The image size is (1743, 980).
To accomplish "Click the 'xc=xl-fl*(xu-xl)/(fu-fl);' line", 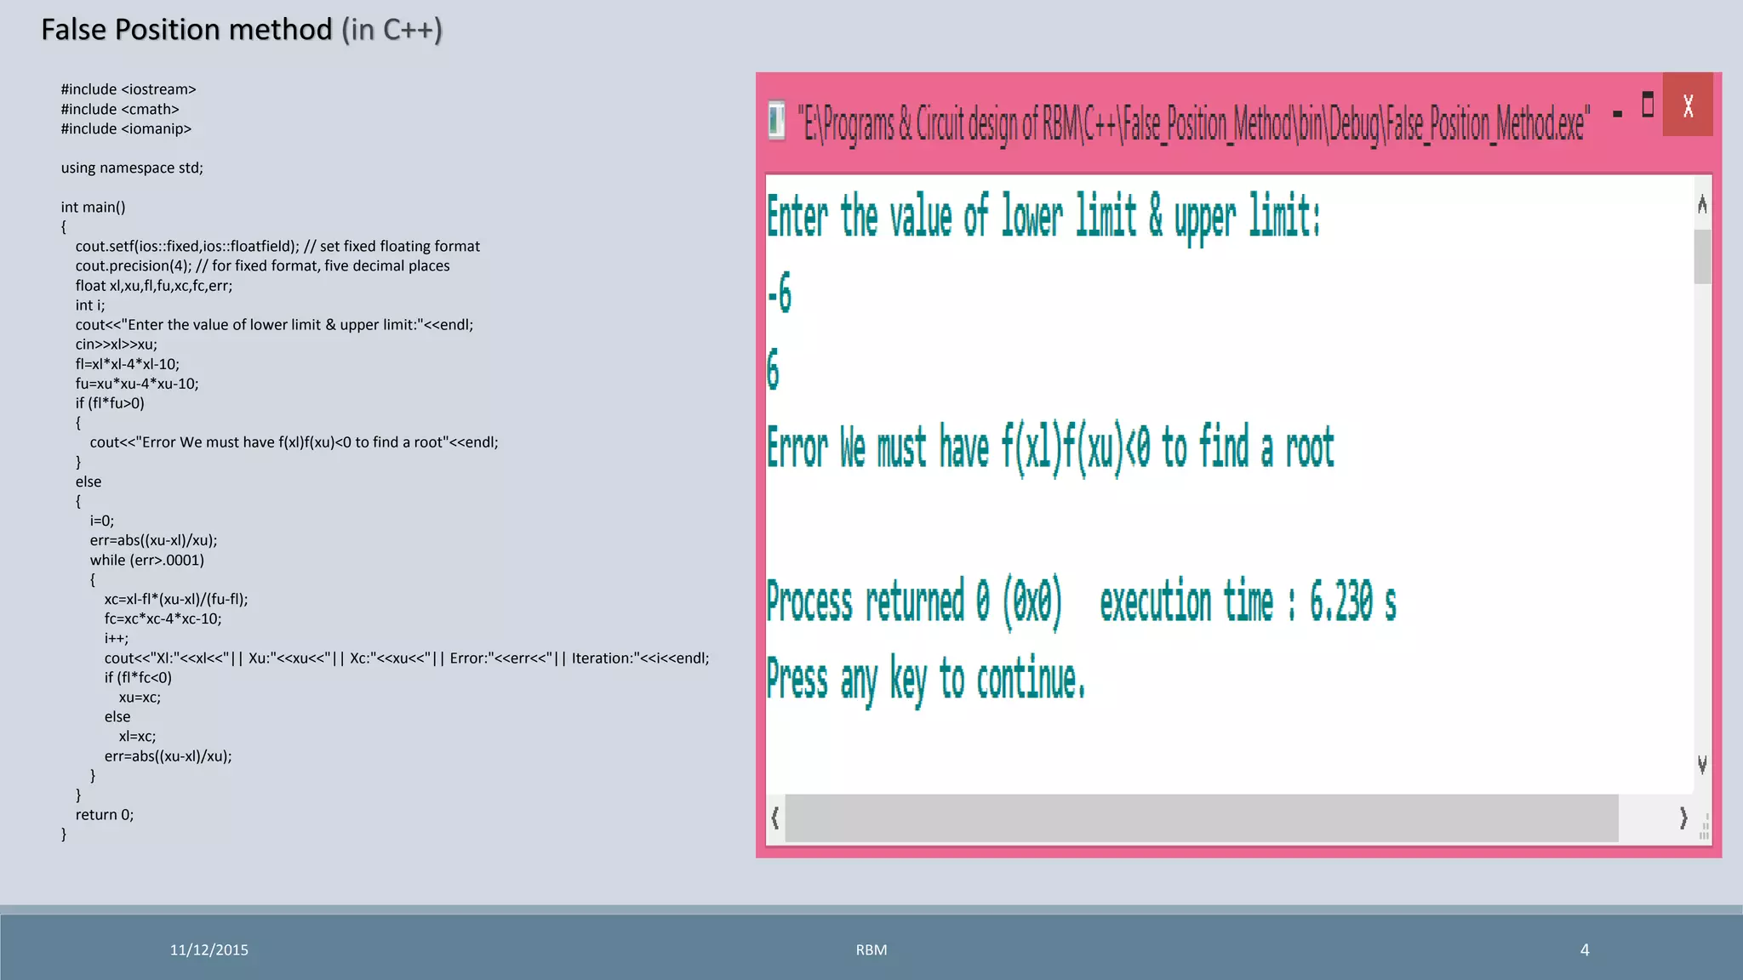I will point(176,599).
